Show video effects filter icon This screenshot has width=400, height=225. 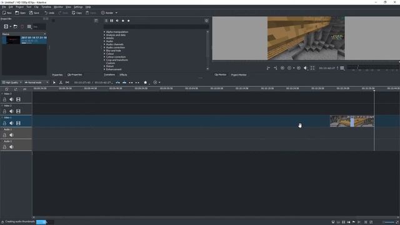tap(112, 21)
